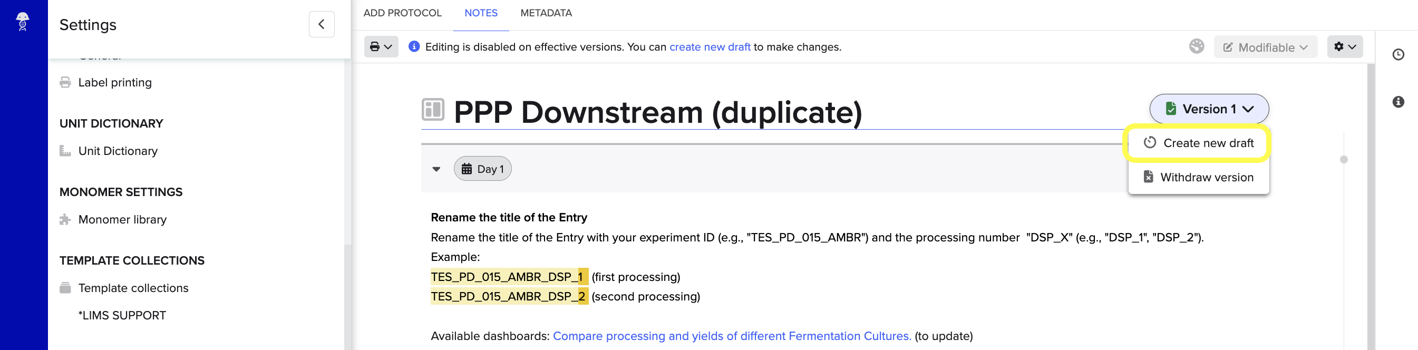Click the information icon in right sidebar

(1397, 102)
